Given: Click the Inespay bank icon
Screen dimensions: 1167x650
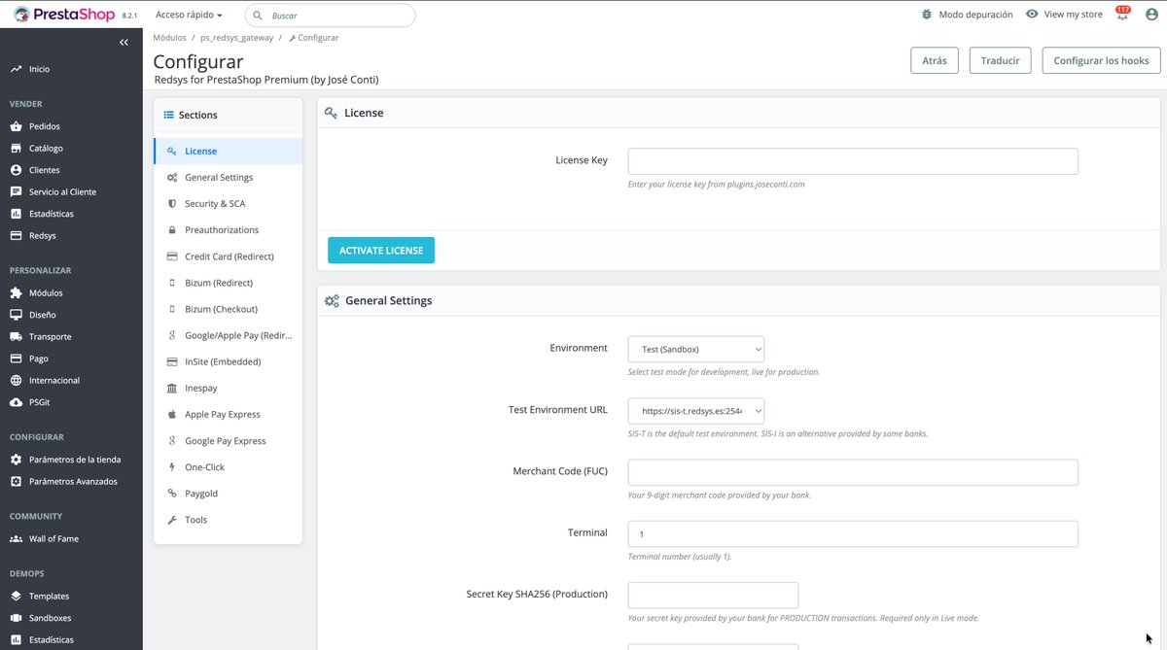Looking at the screenshot, I should (172, 388).
